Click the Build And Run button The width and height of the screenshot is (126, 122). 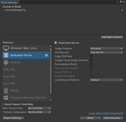[x=113, y=118]
